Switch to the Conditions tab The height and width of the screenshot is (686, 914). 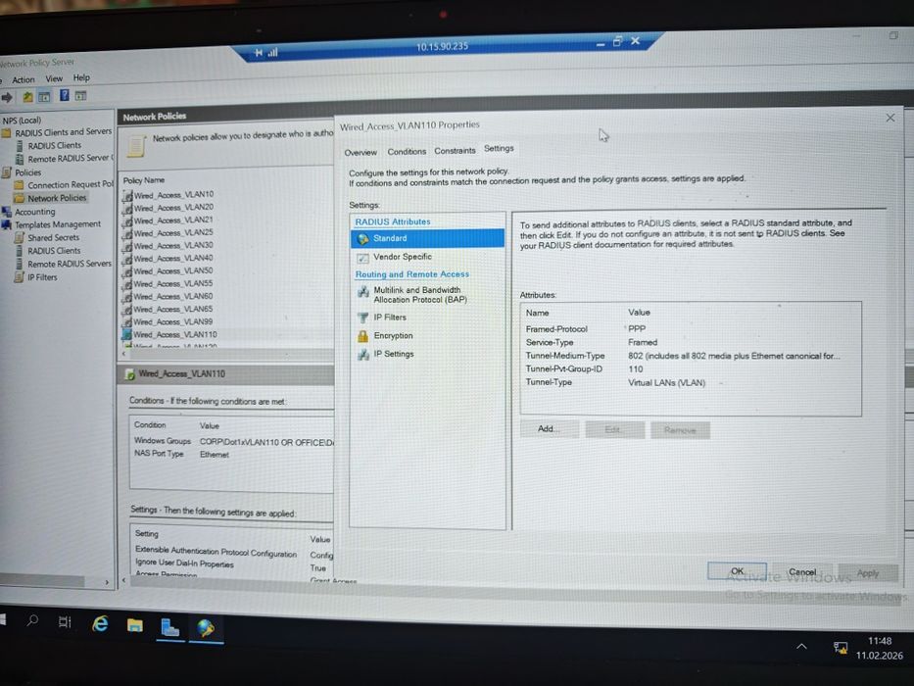pyautogui.click(x=407, y=151)
